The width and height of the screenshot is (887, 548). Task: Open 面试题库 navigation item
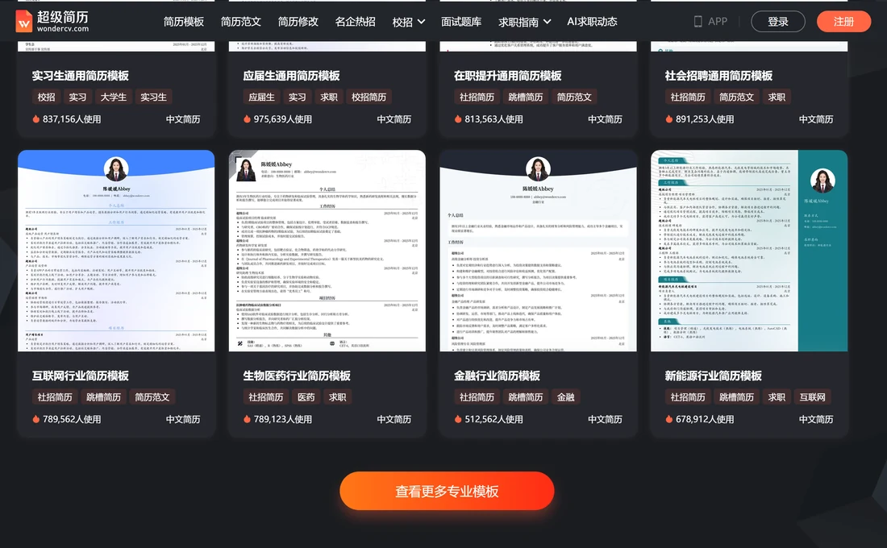[461, 22]
